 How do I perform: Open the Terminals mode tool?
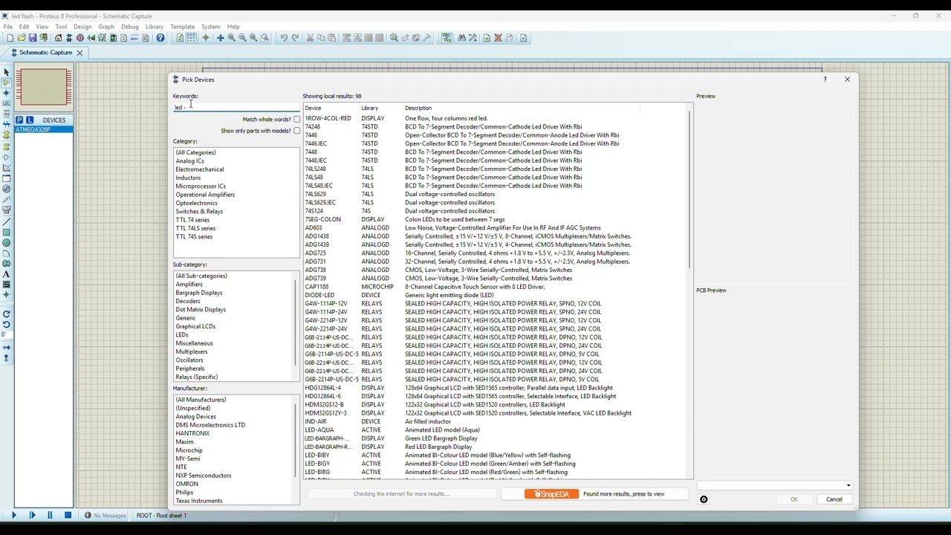point(7,146)
